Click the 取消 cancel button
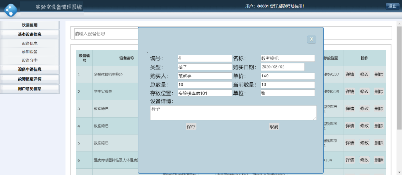This screenshot has width=402, height=175. click(x=274, y=126)
